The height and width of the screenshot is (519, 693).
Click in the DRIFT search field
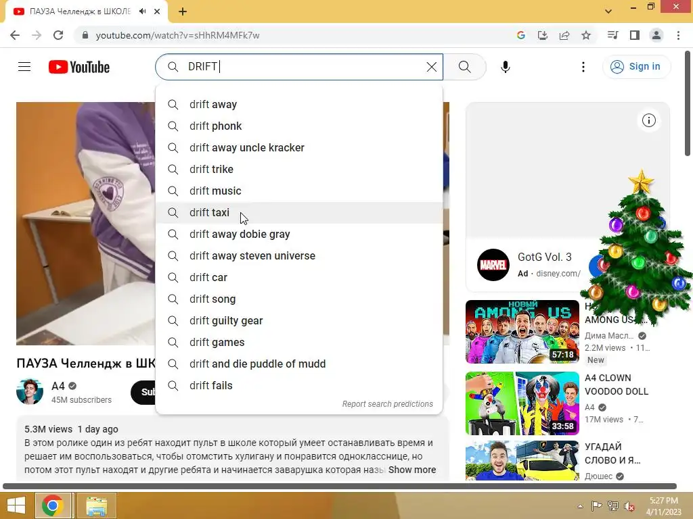coord(299,67)
